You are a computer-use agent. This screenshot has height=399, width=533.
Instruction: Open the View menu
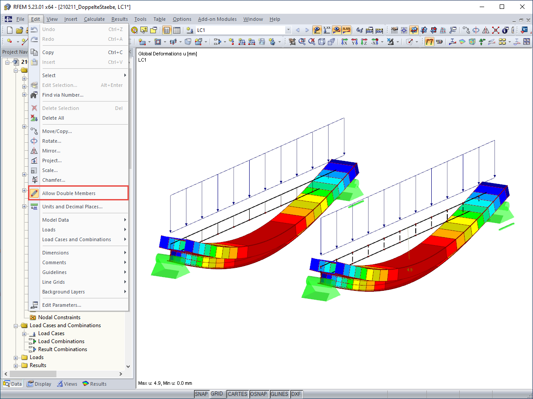52,19
